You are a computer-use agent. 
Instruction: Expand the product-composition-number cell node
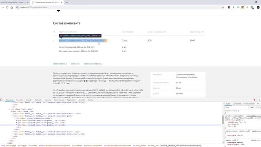[13, 114]
